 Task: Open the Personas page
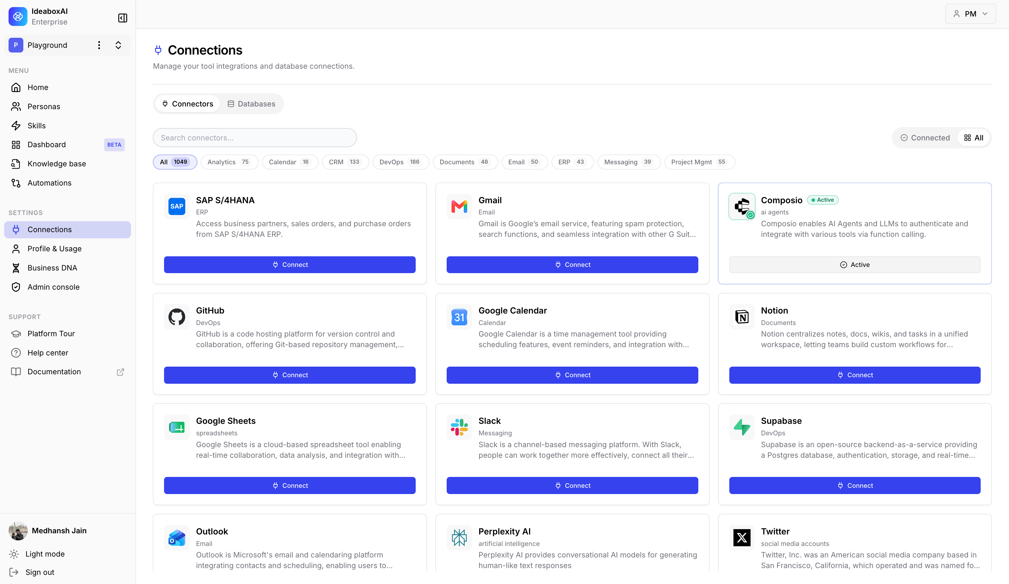tap(67, 106)
